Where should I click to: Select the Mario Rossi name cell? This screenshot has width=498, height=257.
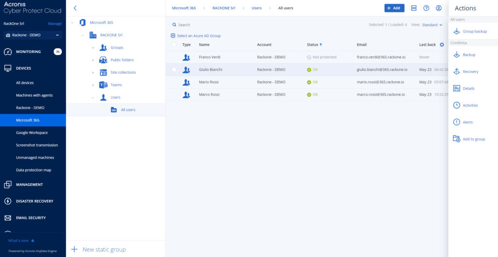coord(209,82)
